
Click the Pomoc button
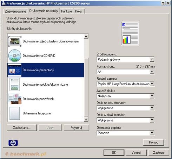click(153, 142)
